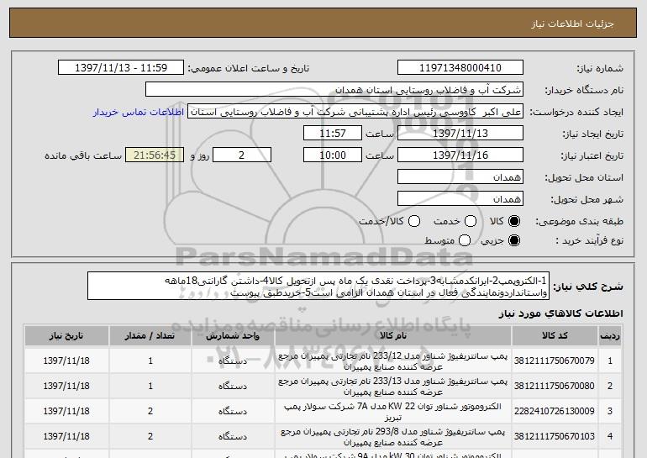Image resolution: width=647 pixels, height=458 pixels.
Task: Click the quantity cell in row 4
Action: (x=150, y=436)
